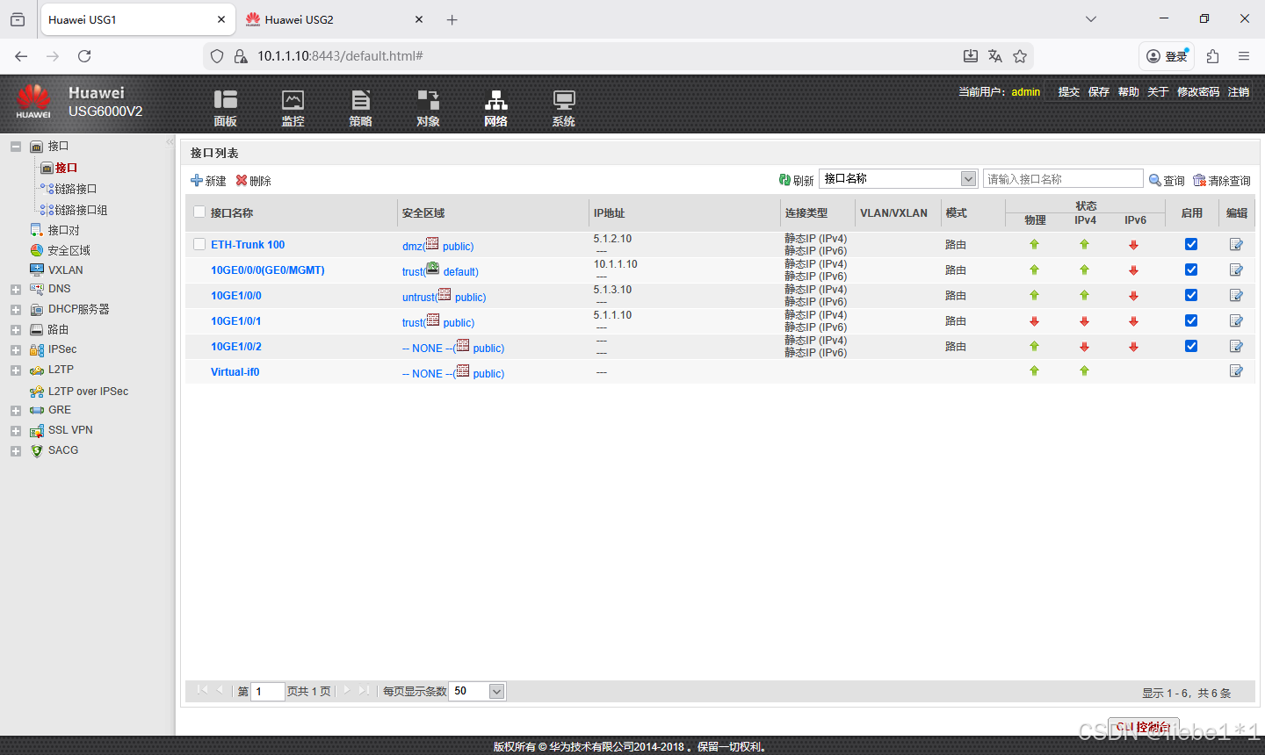Image resolution: width=1265 pixels, height=755 pixels.
Task: Toggle 启用 checkbox for 10GE0/0/0(GE0/MGMT)
Action: click(x=1191, y=270)
